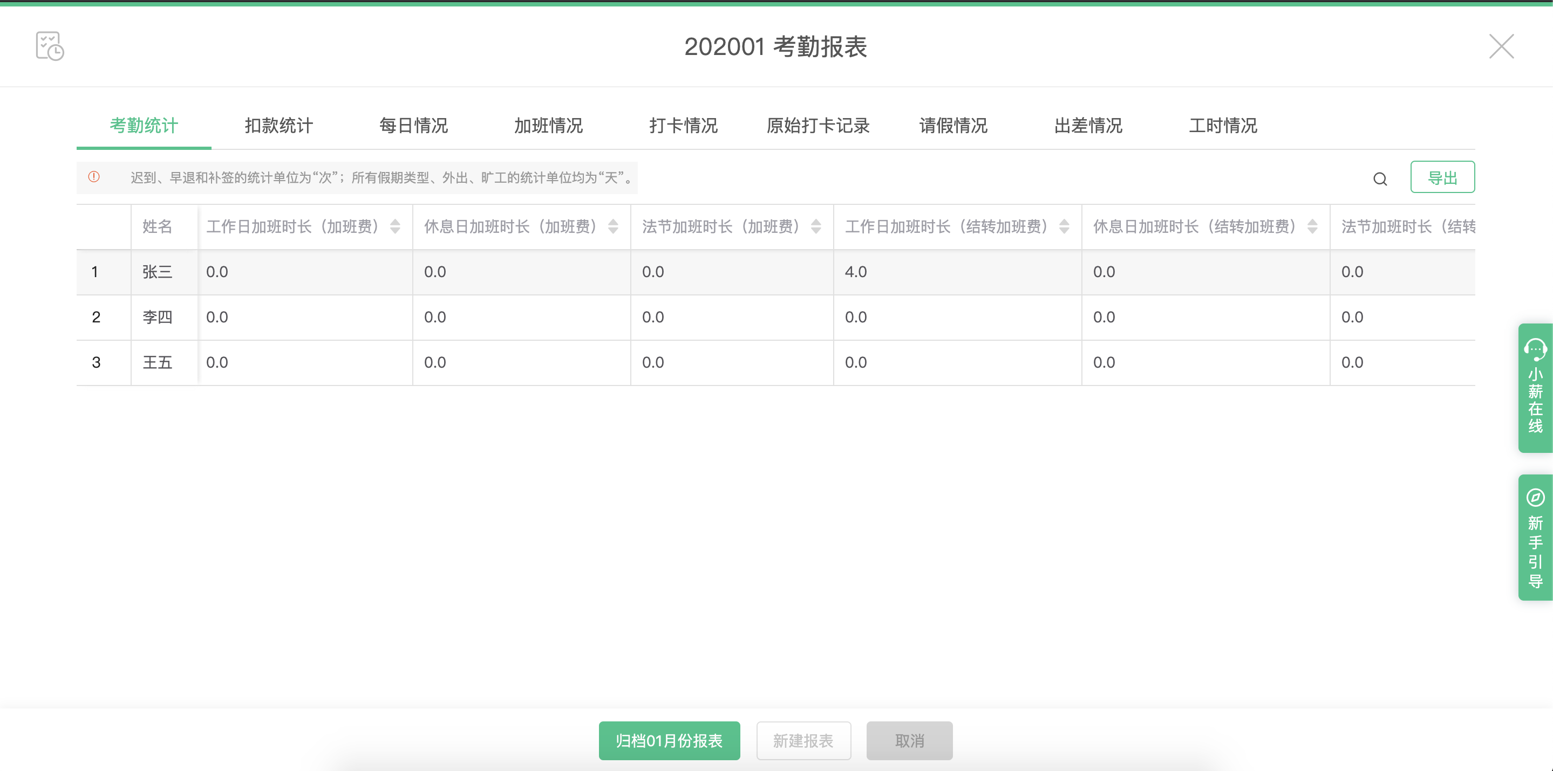This screenshot has height=771, width=1553.
Task: Open 新手引导 beginner guide widget
Action: coord(1535,536)
